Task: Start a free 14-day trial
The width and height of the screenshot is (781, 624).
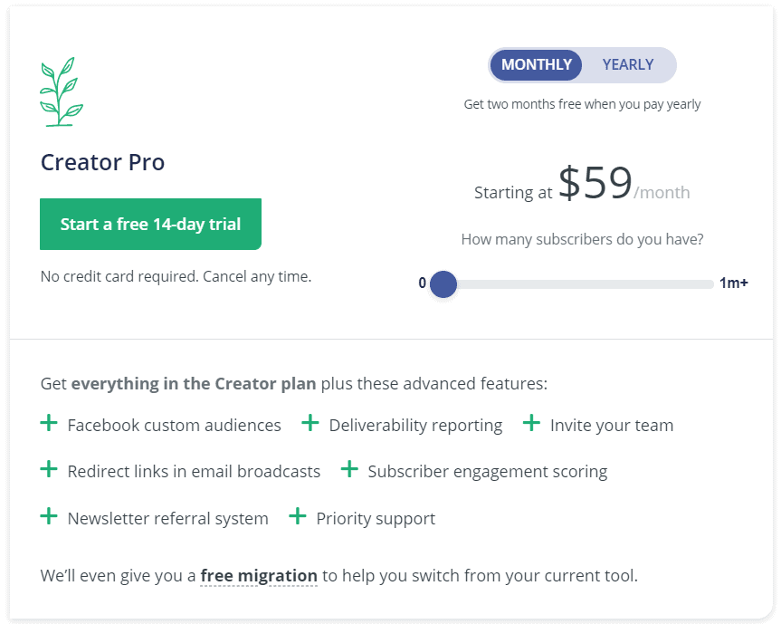Action: 150,225
